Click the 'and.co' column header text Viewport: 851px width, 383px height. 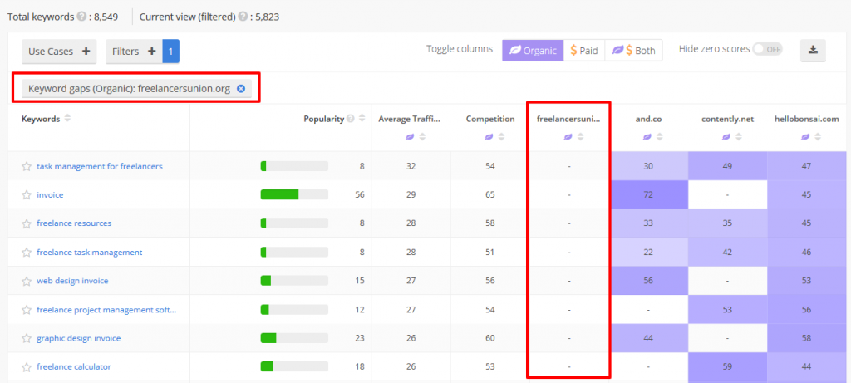(x=648, y=120)
